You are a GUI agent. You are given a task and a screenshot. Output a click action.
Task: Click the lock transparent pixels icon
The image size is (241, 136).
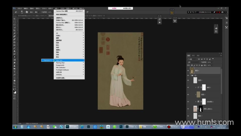click(192, 65)
